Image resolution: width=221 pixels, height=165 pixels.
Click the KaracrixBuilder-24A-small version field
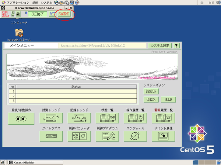(102, 45)
